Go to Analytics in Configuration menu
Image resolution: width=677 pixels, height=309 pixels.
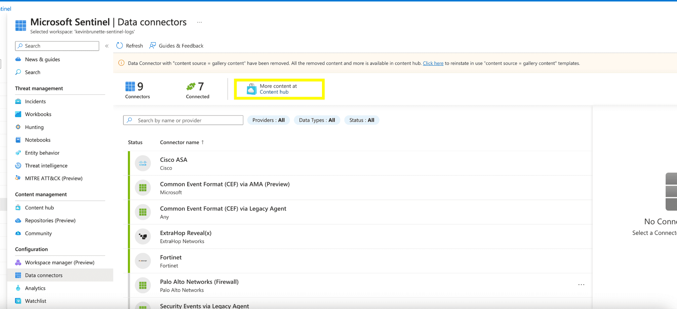coord(35,288)
